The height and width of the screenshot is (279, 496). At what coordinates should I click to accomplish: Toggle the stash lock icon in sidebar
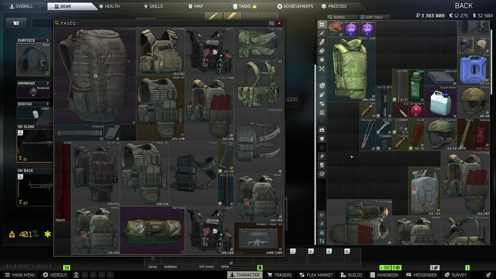pos(322,232)
